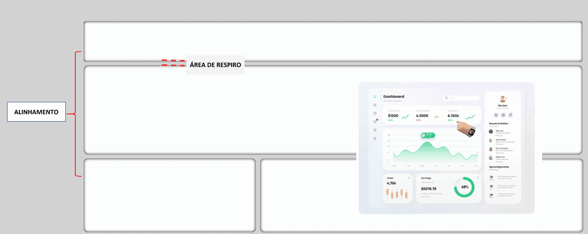Select the shield icon in dashboard sidebar
The height and width of the screenshot is (234, 588).
[375, 105]
